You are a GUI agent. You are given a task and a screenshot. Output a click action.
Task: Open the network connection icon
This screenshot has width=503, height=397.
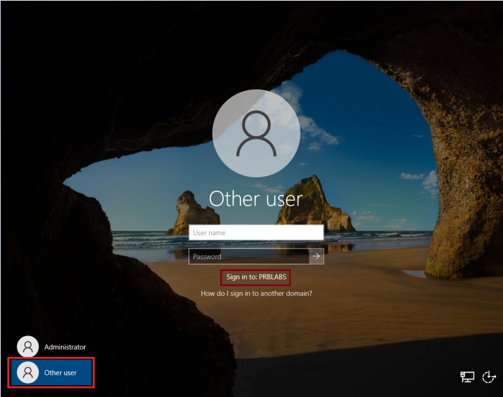tap(467, 377)
